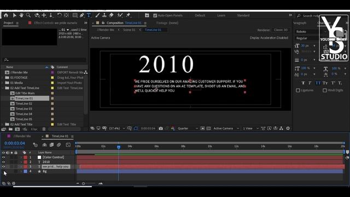
Task: Click the Project panel search field
Action: (44, 60)
